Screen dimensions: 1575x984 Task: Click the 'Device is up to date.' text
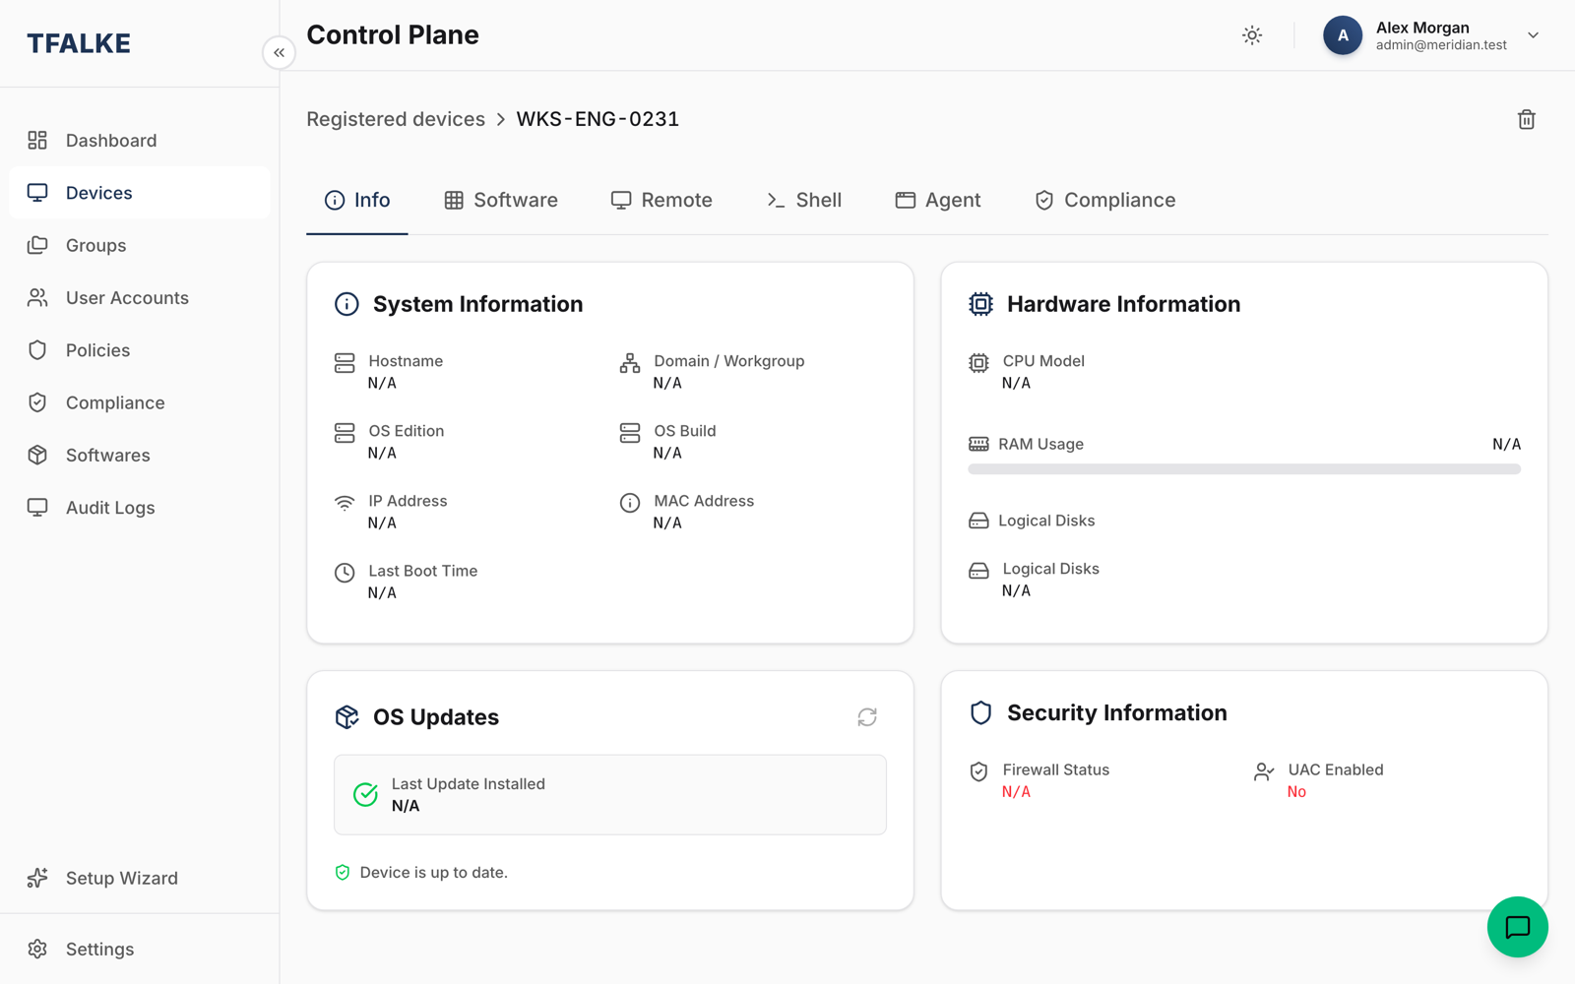pyautogui.click(x=434, y=873)
